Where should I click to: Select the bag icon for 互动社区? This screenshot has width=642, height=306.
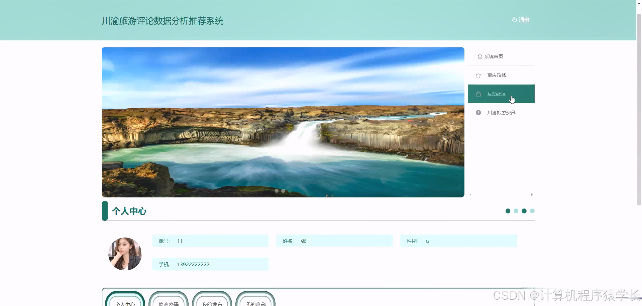[478, 94]
